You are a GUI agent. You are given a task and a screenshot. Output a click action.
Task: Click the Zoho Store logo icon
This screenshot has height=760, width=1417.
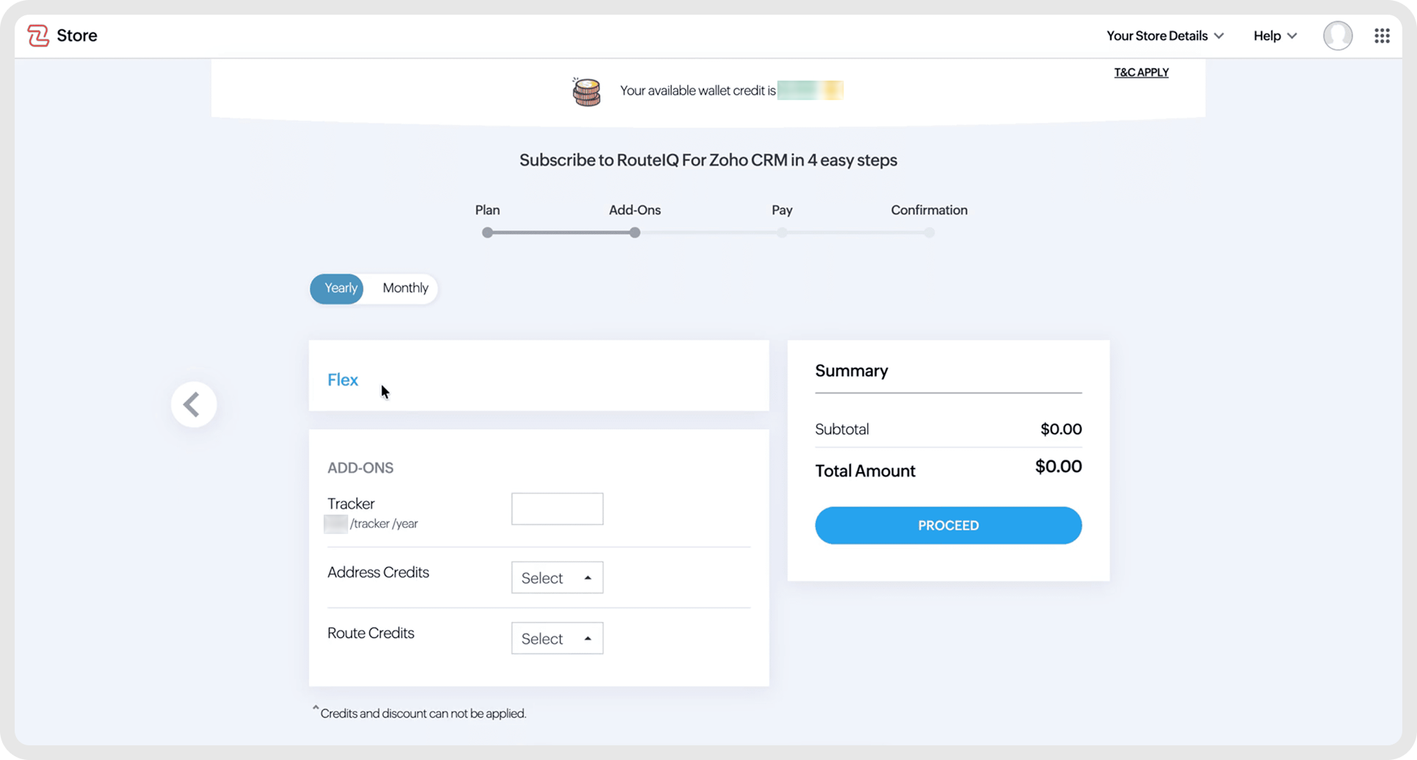pos(38,35)
